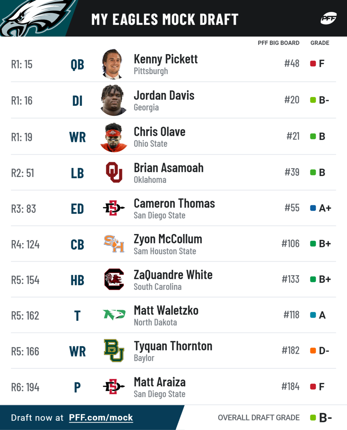
Task: Click the South Carolina Gamecocks logo
Action: pyautogui.click(x=114, y=279)
